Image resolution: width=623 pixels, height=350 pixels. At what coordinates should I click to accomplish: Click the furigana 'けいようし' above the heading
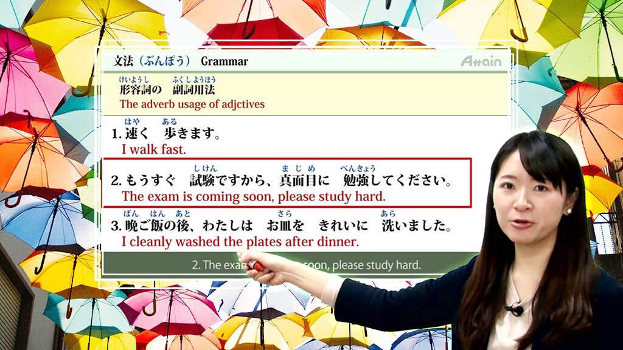click(x=133, y=80)
